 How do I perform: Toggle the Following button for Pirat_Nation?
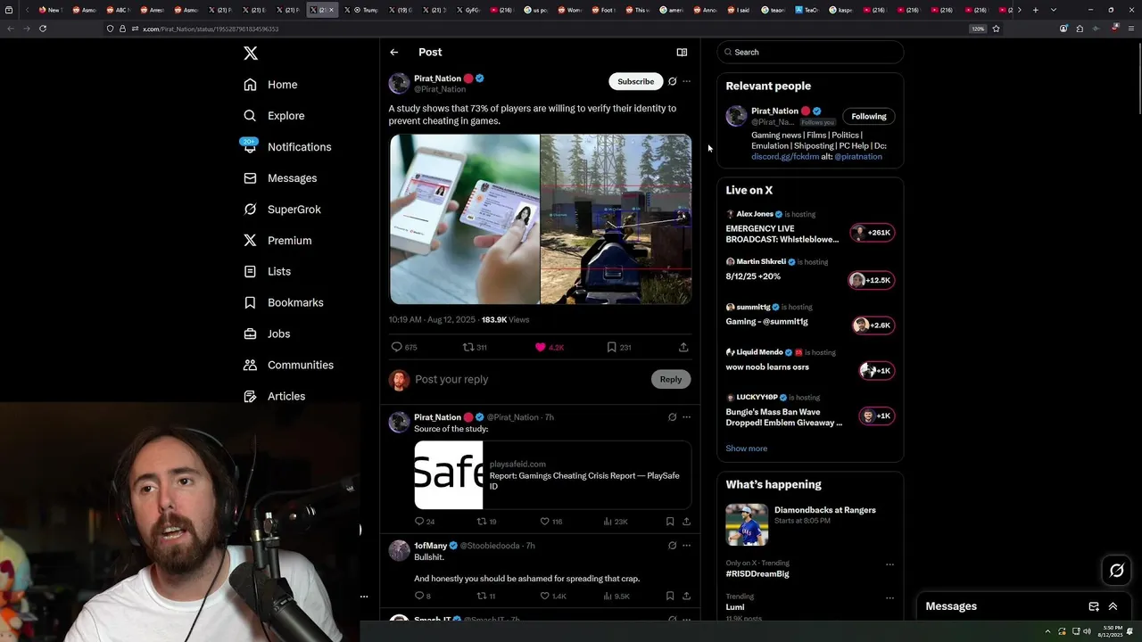pos(869,116)
